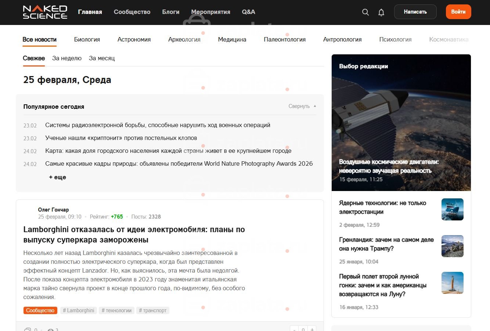The height and width of the screenshot is (331, 490).
Task: Select the Археология category tab
Action: point(184,39)
